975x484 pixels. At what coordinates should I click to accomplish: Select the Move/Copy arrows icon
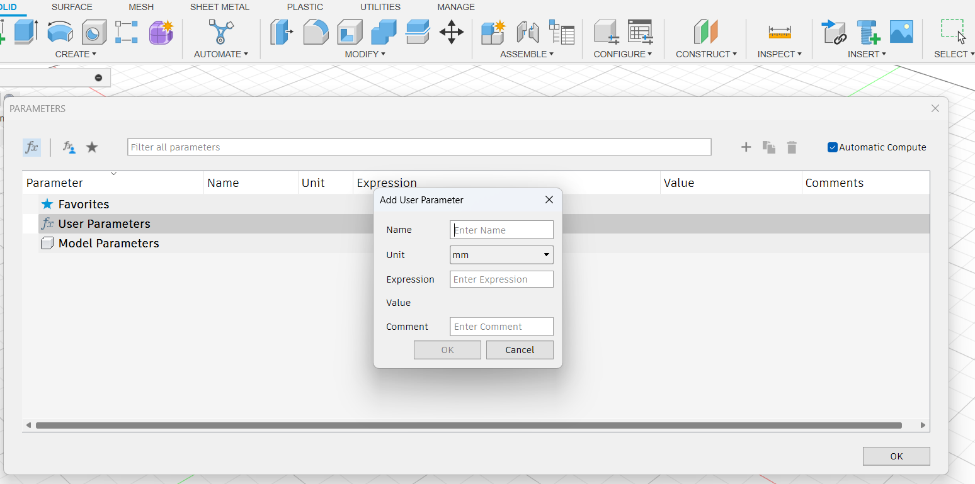click(x=451, y=31)
